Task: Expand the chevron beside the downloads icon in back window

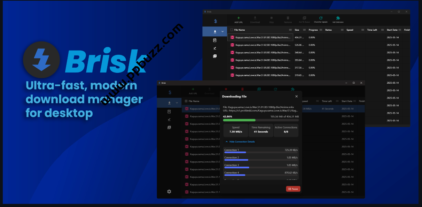Action: click(222, 32)
